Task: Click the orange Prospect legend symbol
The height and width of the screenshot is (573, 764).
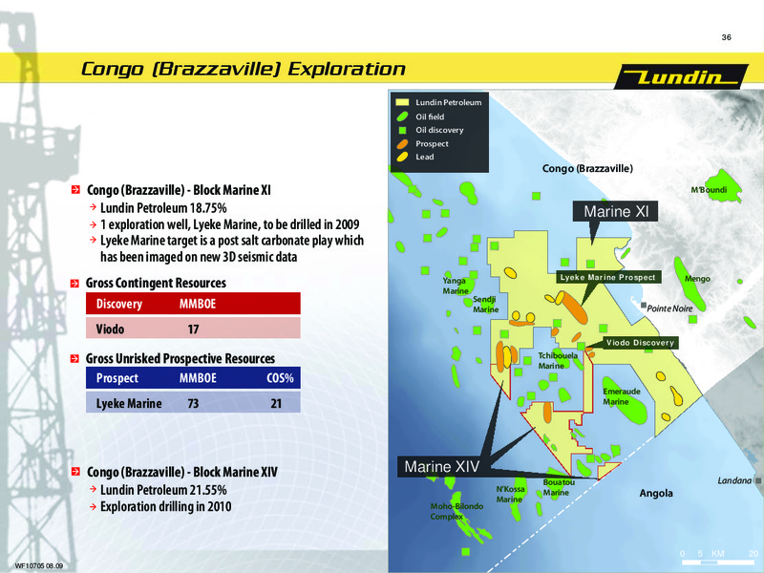Action: click(x=402, y=144)
